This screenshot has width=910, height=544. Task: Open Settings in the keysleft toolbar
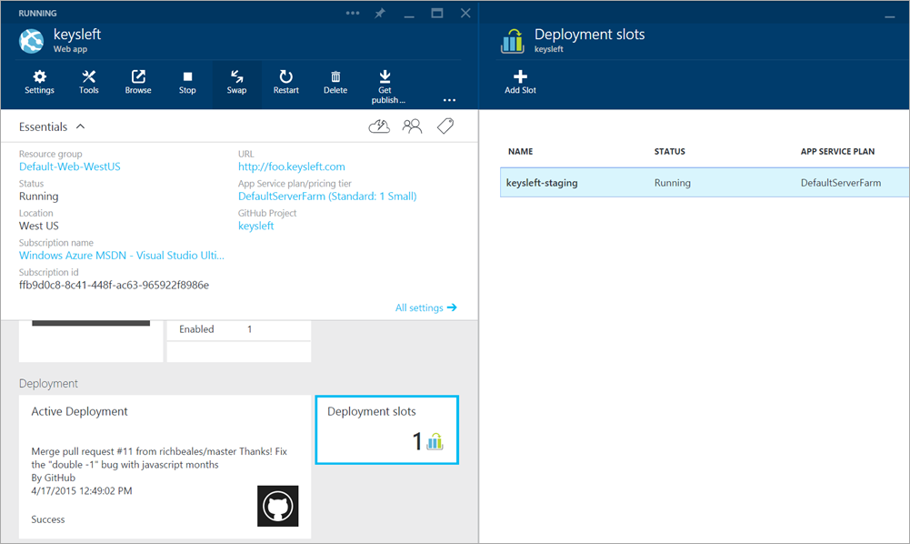click(x=39, y=83)
